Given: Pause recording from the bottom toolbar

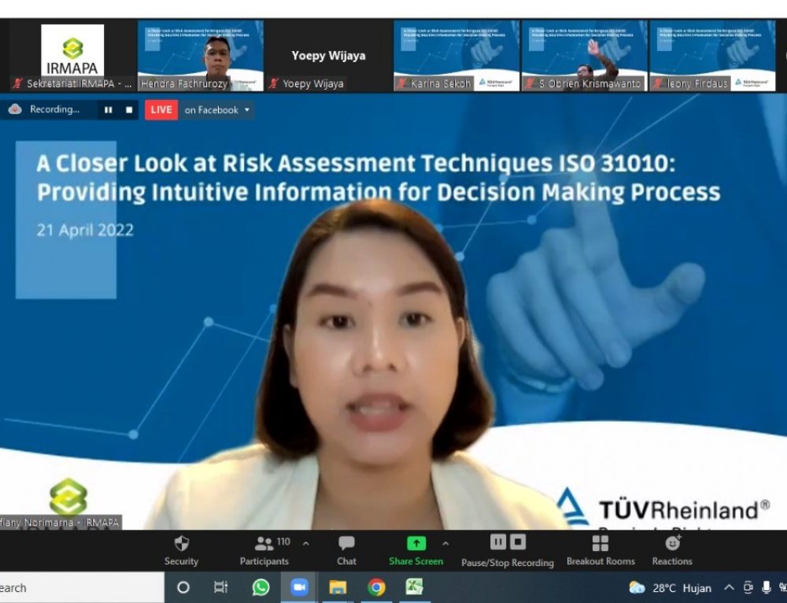Looking at the screenshot, I should tap(498, 542).
